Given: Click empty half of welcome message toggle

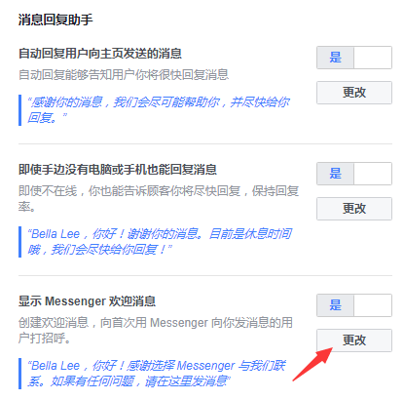Looking at the screenshot, I should 373,305.
